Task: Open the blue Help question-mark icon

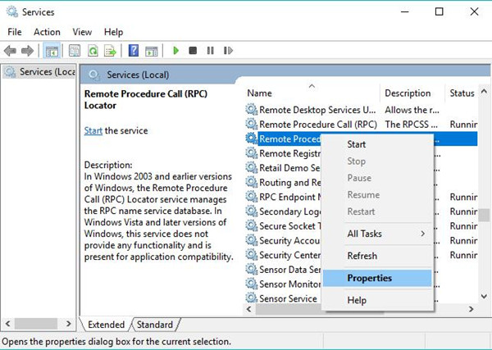Action: point(134,51)
